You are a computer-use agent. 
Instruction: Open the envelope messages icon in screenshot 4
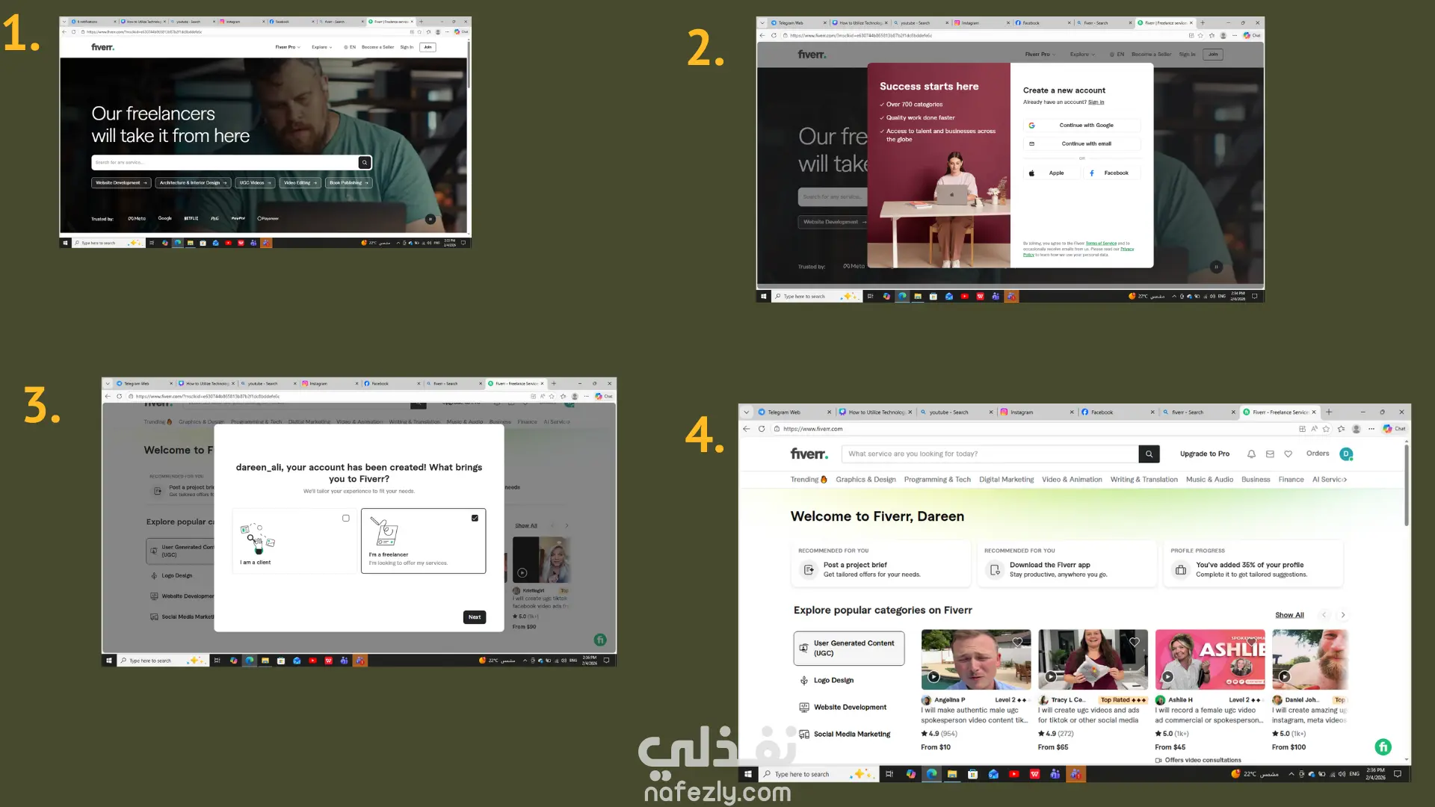(x=1270, y=454)
